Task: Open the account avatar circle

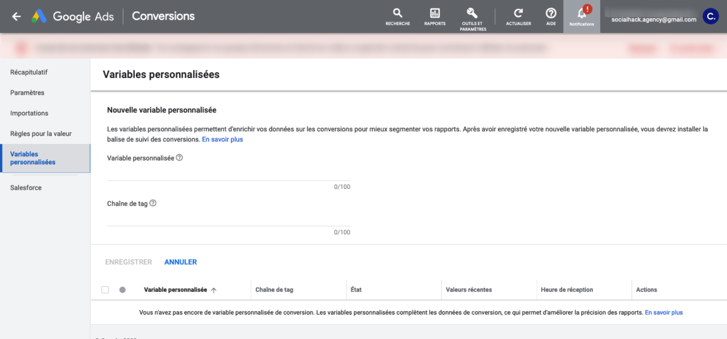Action: tap(710, 16)
